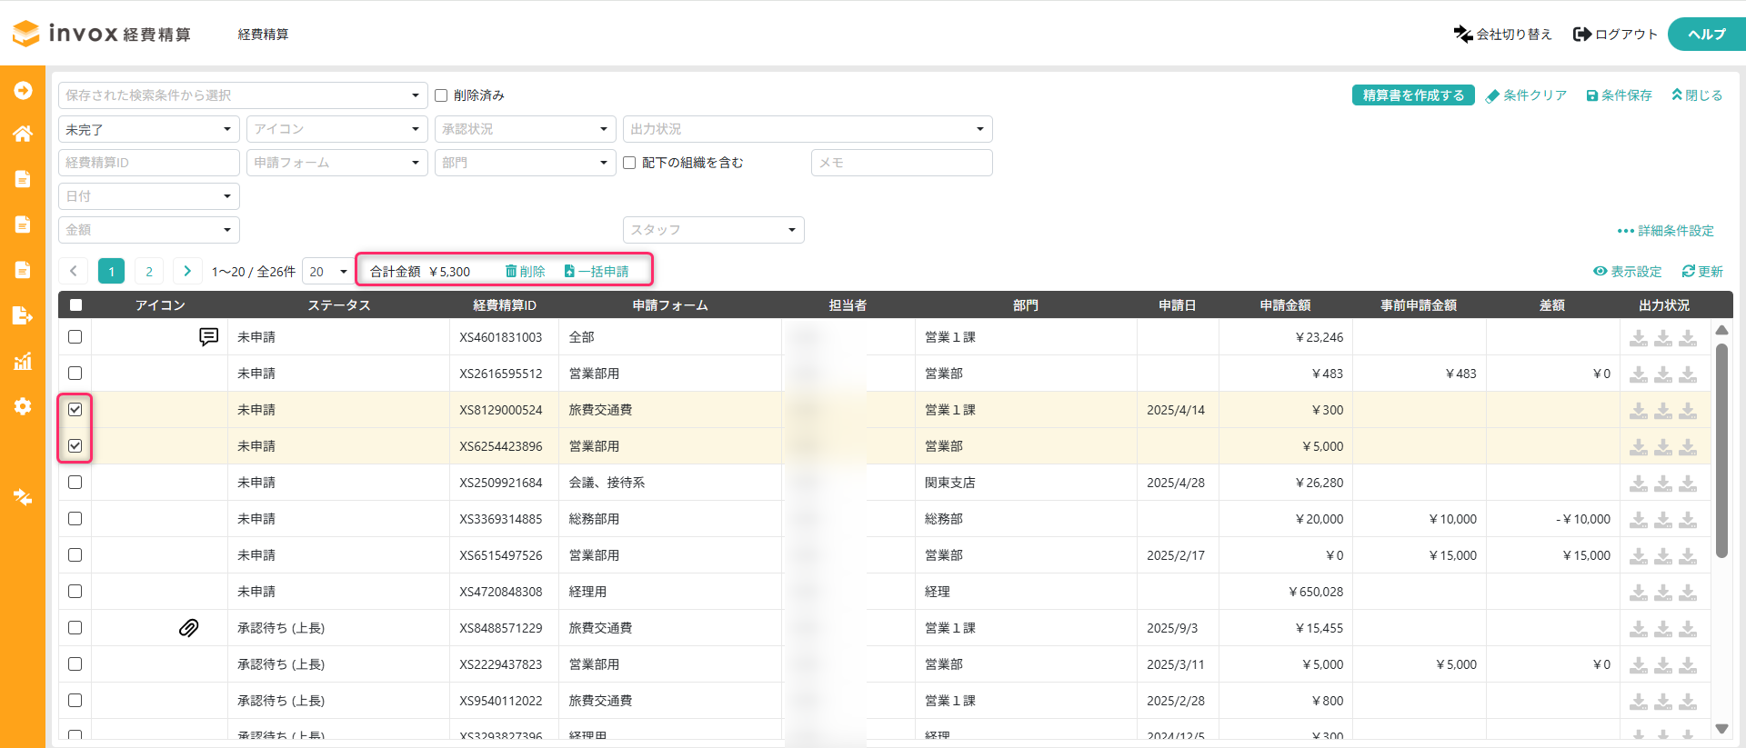Viewport: 1746px width, 748px height.
Task: Click the 更新 refresh icon
Action: (x=1688, y=271)
